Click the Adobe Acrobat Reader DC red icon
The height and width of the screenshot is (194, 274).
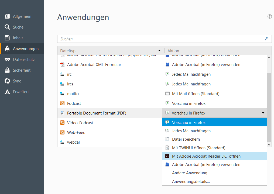pos(167,156)
